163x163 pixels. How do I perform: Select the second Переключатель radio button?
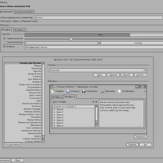(4, 42)
